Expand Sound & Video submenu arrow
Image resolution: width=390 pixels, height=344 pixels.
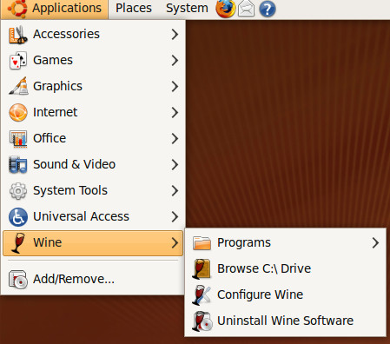pyautogui.click(x=175, y=164)
